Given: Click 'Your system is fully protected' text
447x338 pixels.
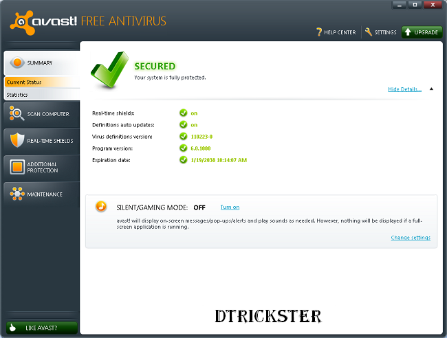Looking at the screenshot, I should (x=170, y=78).
